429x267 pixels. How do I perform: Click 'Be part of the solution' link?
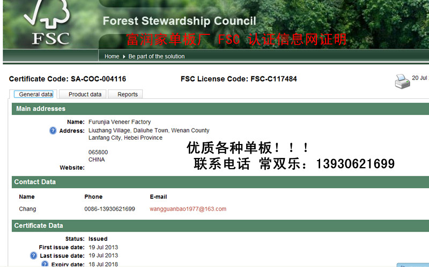pyautogui.click(x=157, y=56)
